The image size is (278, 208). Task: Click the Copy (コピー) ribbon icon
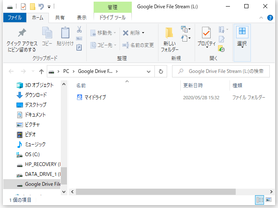click(x=47, y=33)
